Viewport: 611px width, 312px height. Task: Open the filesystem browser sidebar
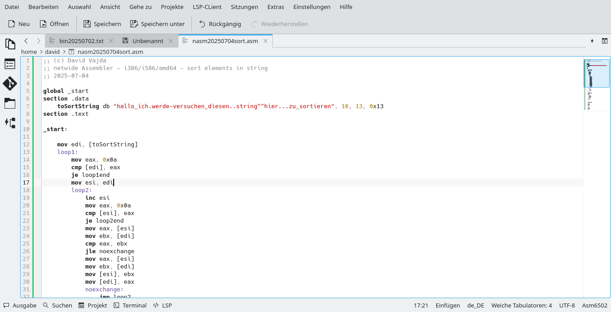tap(10, 104)
